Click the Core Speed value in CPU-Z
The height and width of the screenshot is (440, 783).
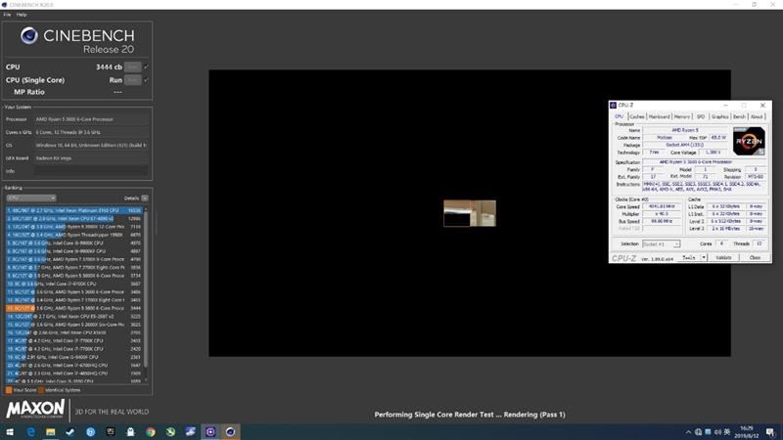pyautogui.click(x=662, y=206)
